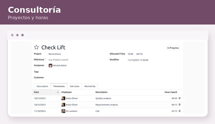
Task: Click the Milestone help question mark
Action: (45, 59)
